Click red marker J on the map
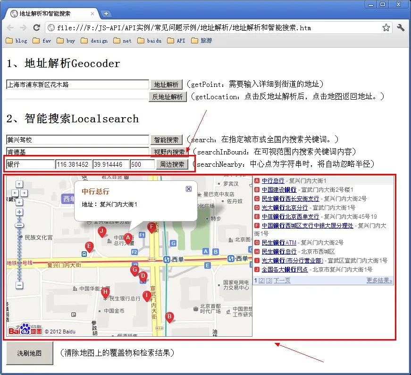The image size is (411, 375). (101, 231)
